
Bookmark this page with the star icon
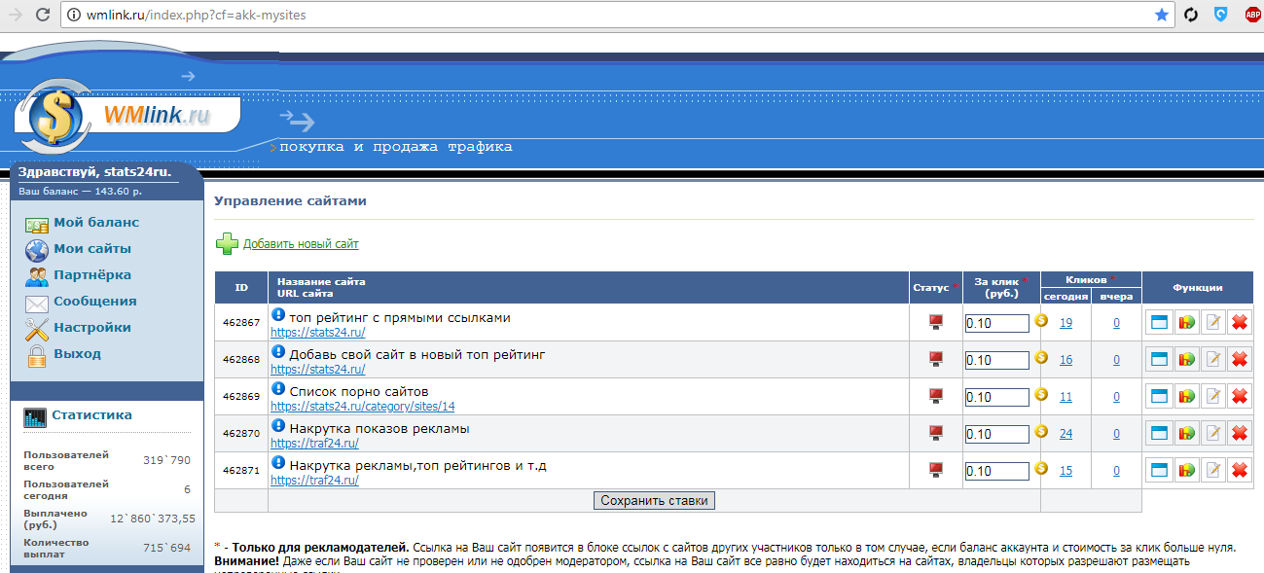pyautogui.click(x=1161, y=15)
